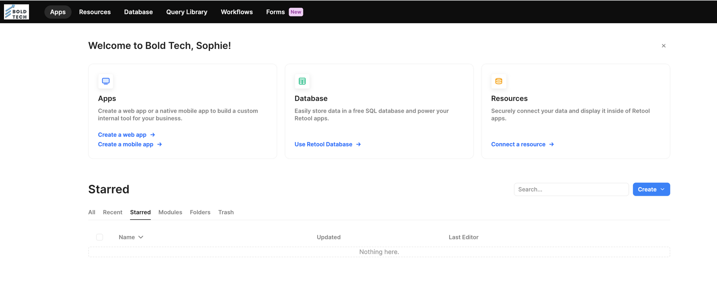Image resolution: width=717 pixels, height=308 pixels.
Task: Go to Resources in top navigation
Action: pos(95,12)
